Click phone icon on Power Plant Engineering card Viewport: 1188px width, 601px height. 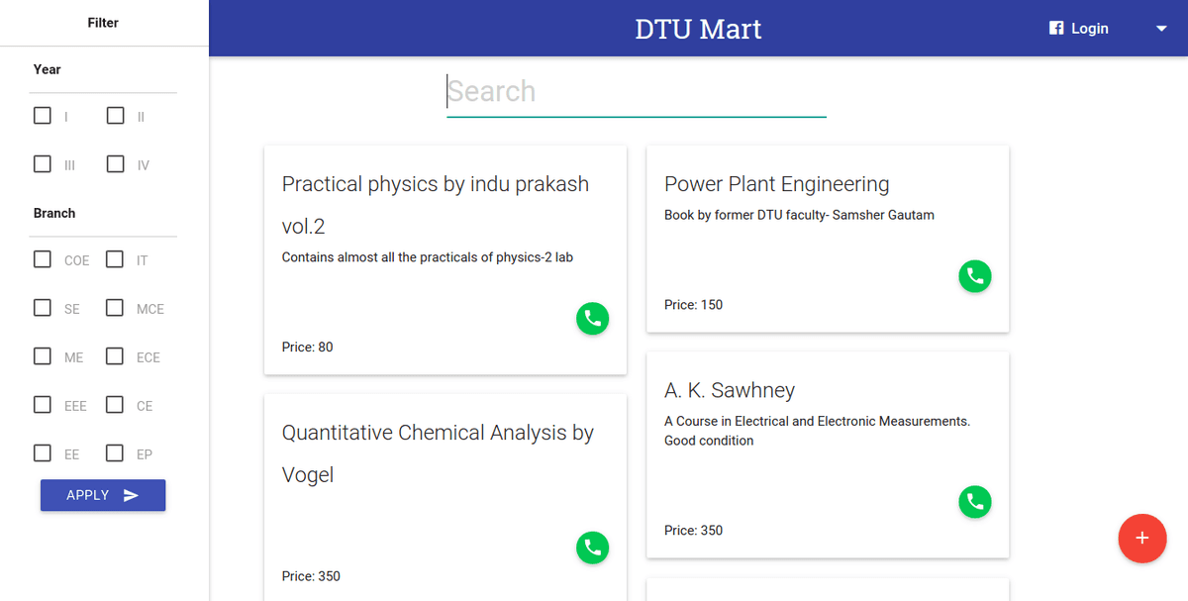pos(974,276)
